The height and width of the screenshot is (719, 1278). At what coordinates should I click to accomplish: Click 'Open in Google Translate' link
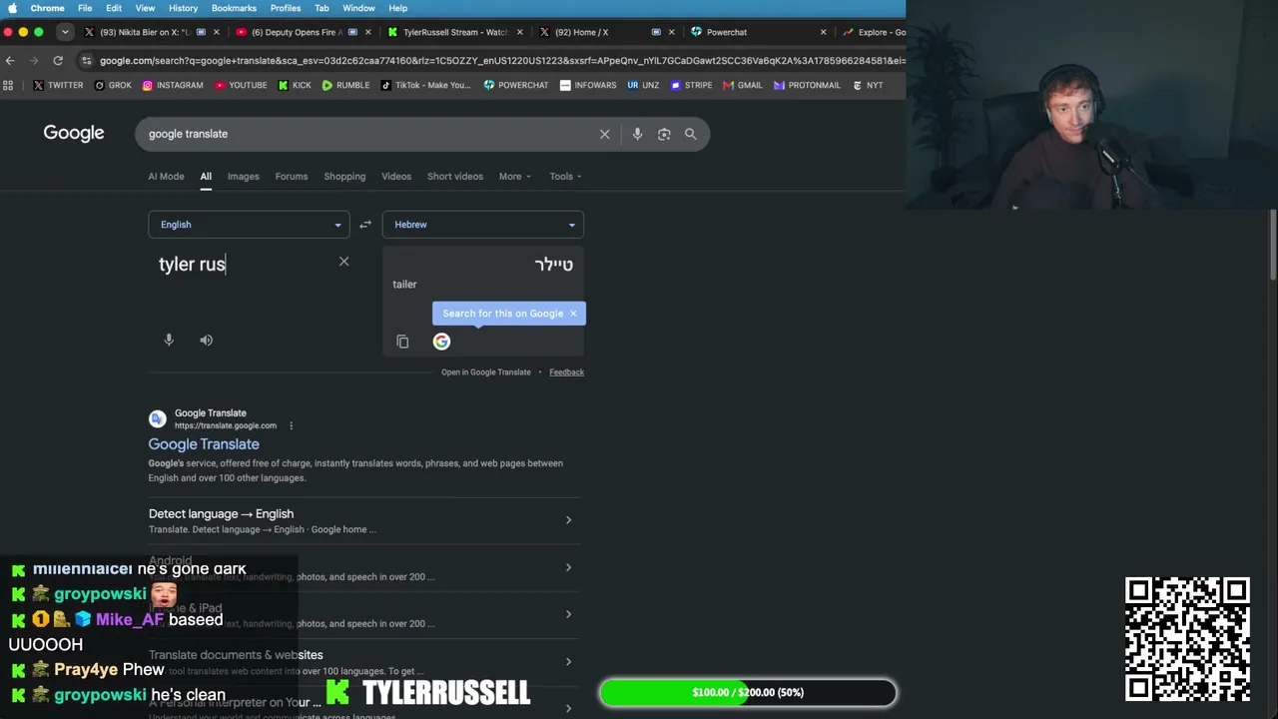(x=486, y=372)
